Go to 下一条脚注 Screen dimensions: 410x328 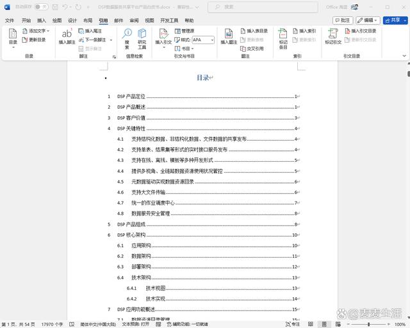[x=92, y=40]
